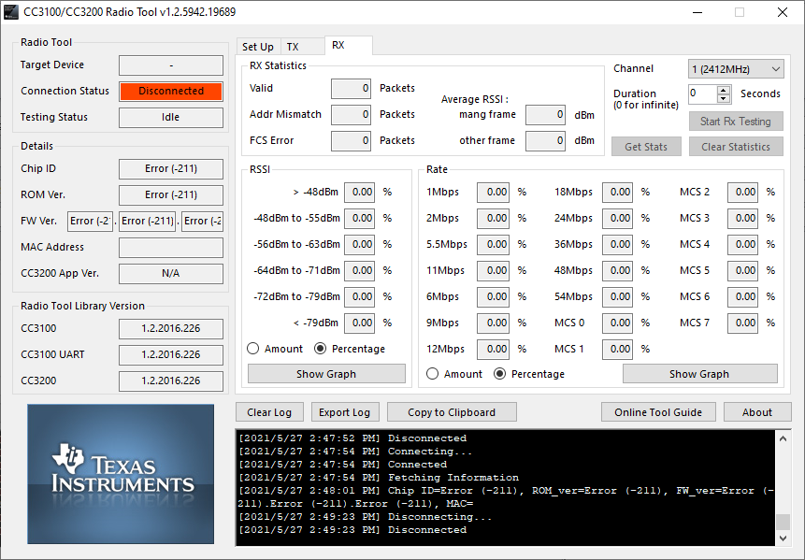Click the 54Mbps rate field
This screenshot has height=560, width=805.
pos(618,297)
